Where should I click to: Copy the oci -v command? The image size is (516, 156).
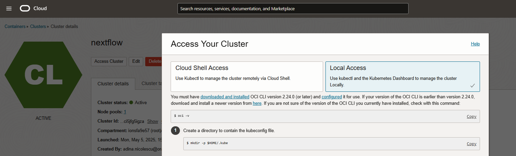[471, 116]
